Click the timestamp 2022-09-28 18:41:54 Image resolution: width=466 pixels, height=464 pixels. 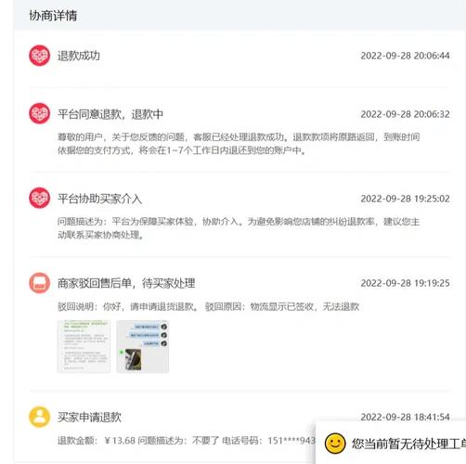[405, 417]
